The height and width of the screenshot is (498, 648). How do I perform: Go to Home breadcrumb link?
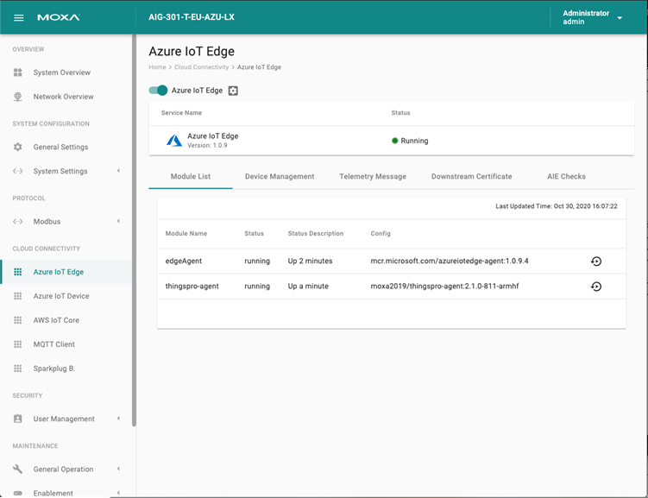(x=157, y=67)
